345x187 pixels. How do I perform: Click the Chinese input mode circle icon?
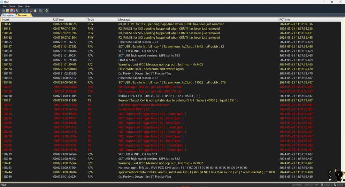[330, 172]
